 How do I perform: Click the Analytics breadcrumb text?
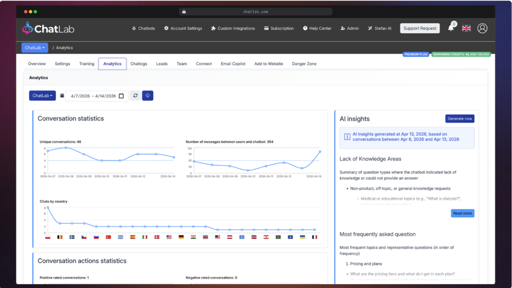64,47
